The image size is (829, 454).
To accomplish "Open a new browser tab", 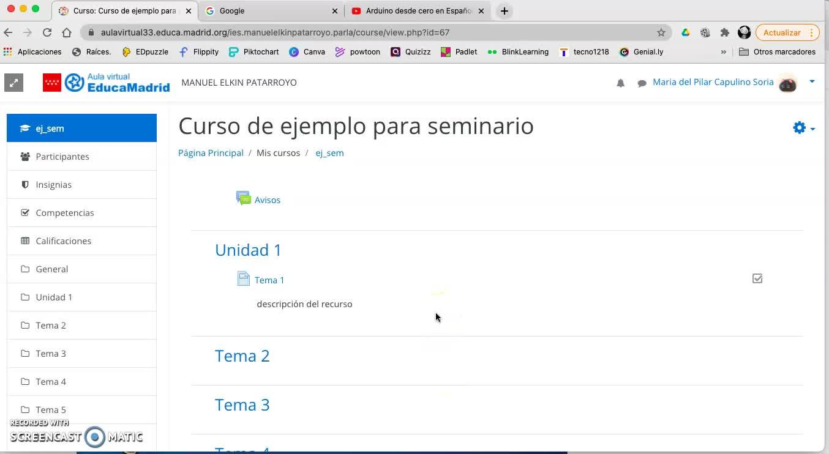I will [x=504, y=11].
